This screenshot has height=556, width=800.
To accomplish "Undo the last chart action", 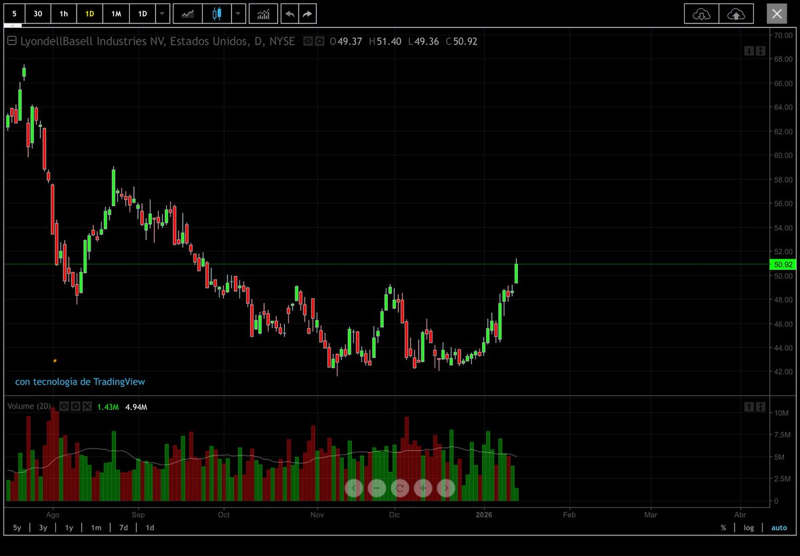I will (290, 13).
